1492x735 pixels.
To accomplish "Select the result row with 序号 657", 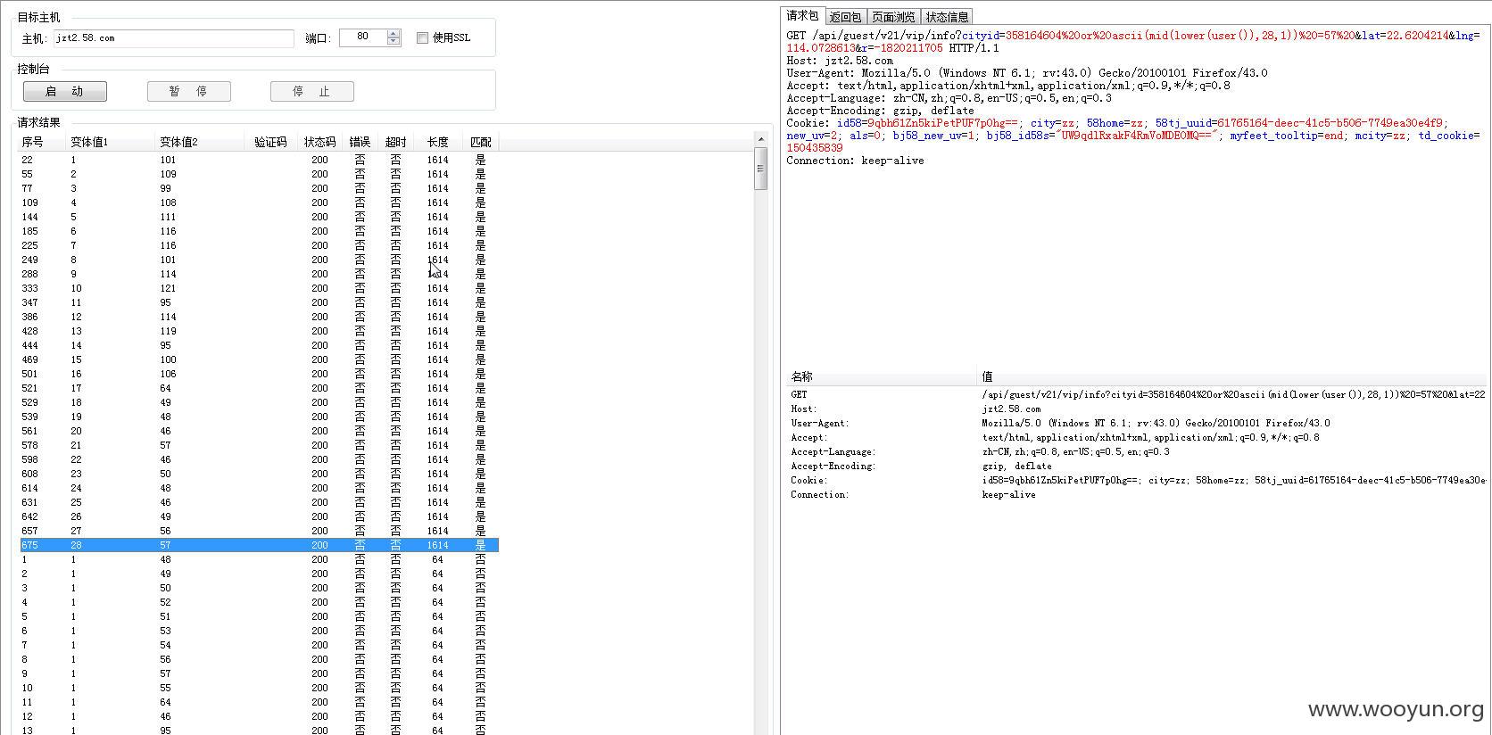I will coord(259,531).
